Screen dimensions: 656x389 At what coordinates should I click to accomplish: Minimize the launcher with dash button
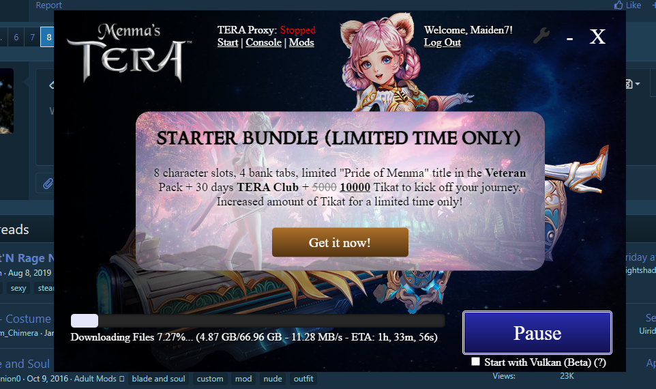pyautogui.click(x=569, y=40)
